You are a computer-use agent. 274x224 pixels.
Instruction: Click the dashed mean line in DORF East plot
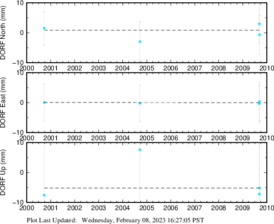(152, 103)
